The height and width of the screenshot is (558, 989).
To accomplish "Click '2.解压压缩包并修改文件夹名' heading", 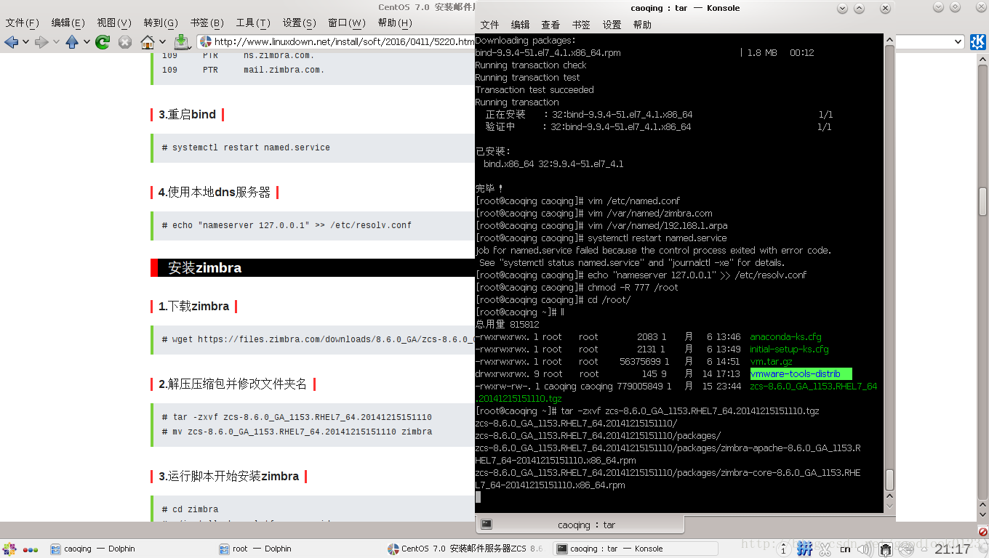I will 233,384.
